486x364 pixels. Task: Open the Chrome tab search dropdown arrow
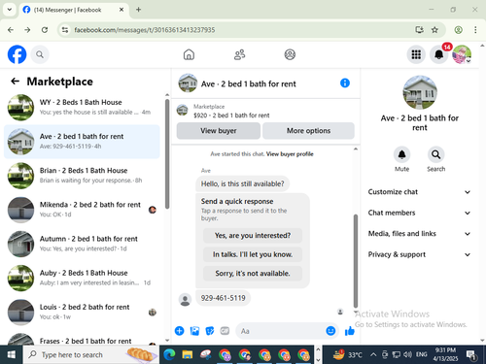click(x=10, y=10)
